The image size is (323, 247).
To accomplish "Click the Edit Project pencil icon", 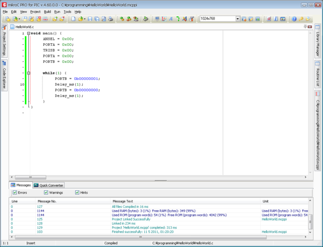I will click(x=31, y=19).
